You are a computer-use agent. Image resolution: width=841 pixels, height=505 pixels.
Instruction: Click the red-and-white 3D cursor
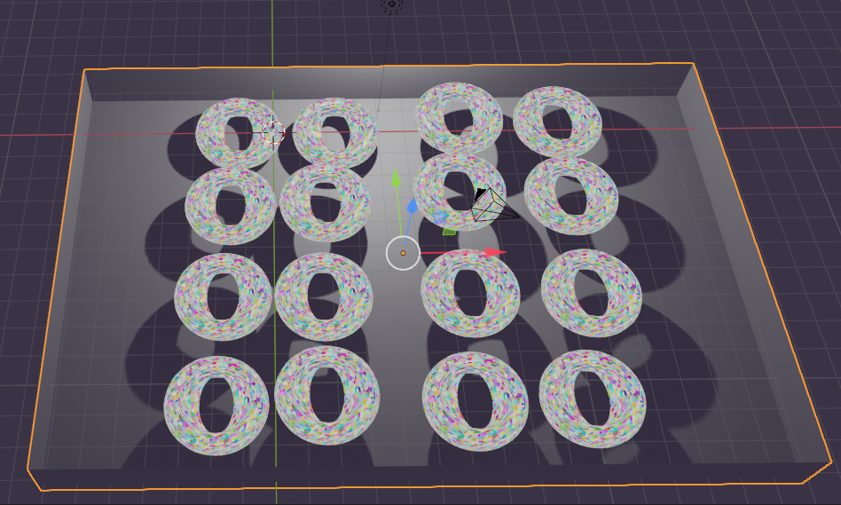(x=273, y=133)
